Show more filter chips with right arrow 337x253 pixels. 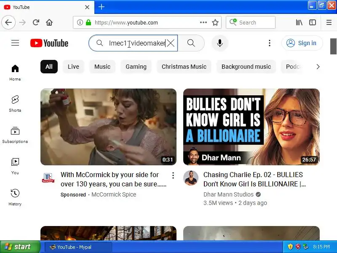tap(318, 67)
